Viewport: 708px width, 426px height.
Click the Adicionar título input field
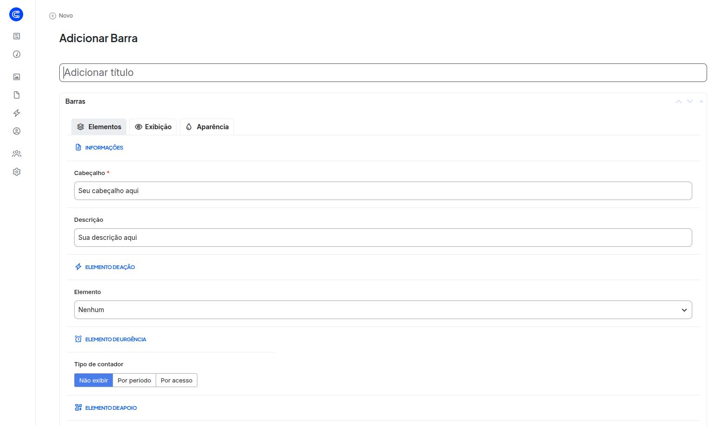click(x=383, y=73)
